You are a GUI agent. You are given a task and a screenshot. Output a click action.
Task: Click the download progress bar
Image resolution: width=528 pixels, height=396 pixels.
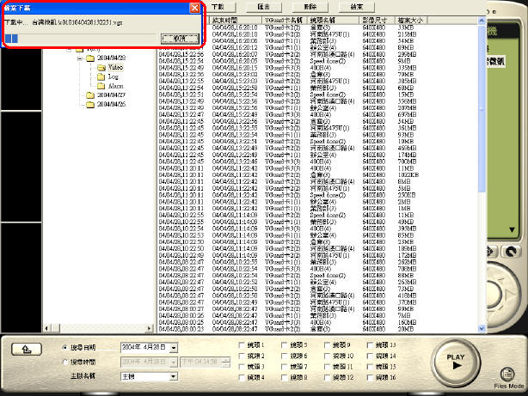[x=81, y=39]
